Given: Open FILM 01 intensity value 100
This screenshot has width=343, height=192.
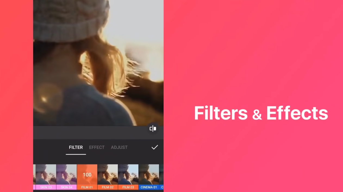Looking at the screenshot, I should (x=87, y=175).
